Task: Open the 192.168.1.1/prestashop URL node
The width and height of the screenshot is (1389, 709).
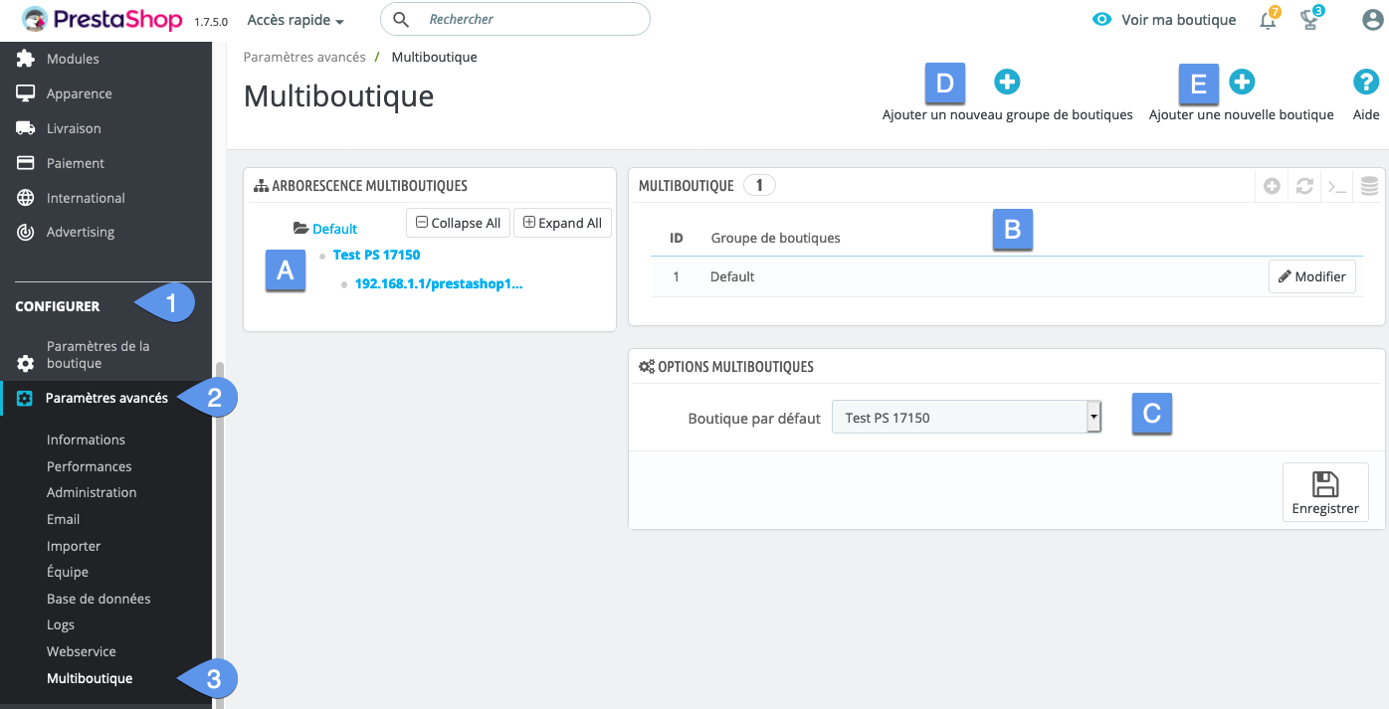Action: point(439,283)
